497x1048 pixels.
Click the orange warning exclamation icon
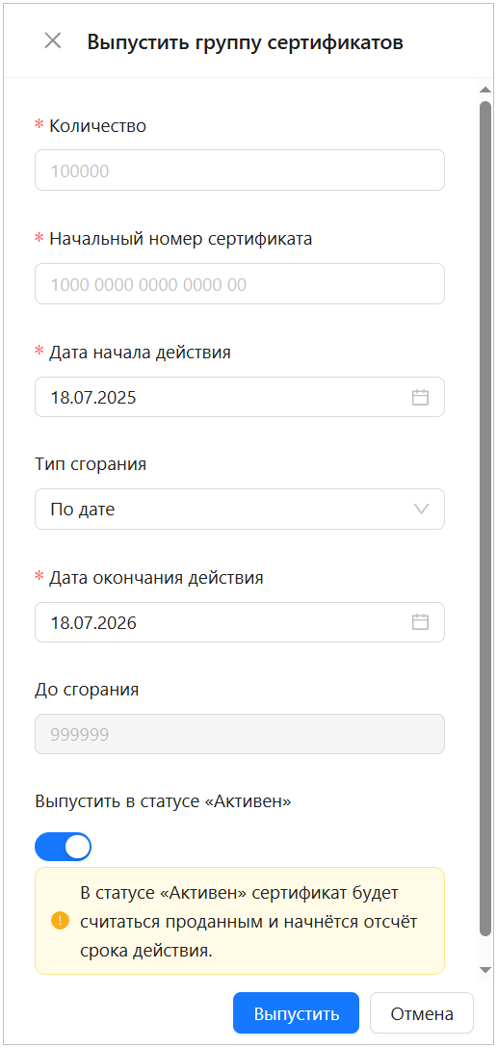point(60,921)
